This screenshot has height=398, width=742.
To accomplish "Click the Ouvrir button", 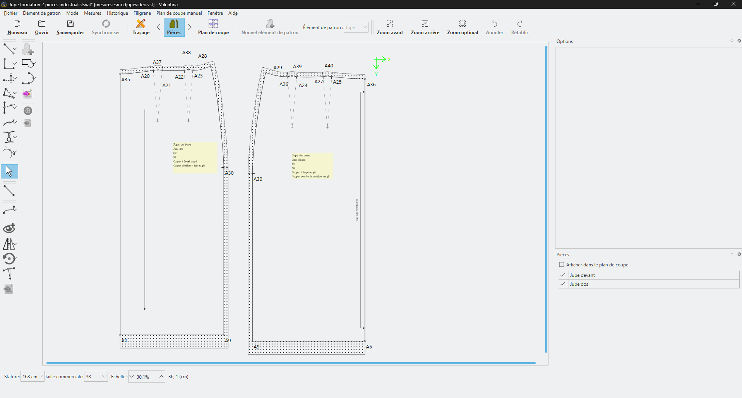I will [x=42, y=27].
